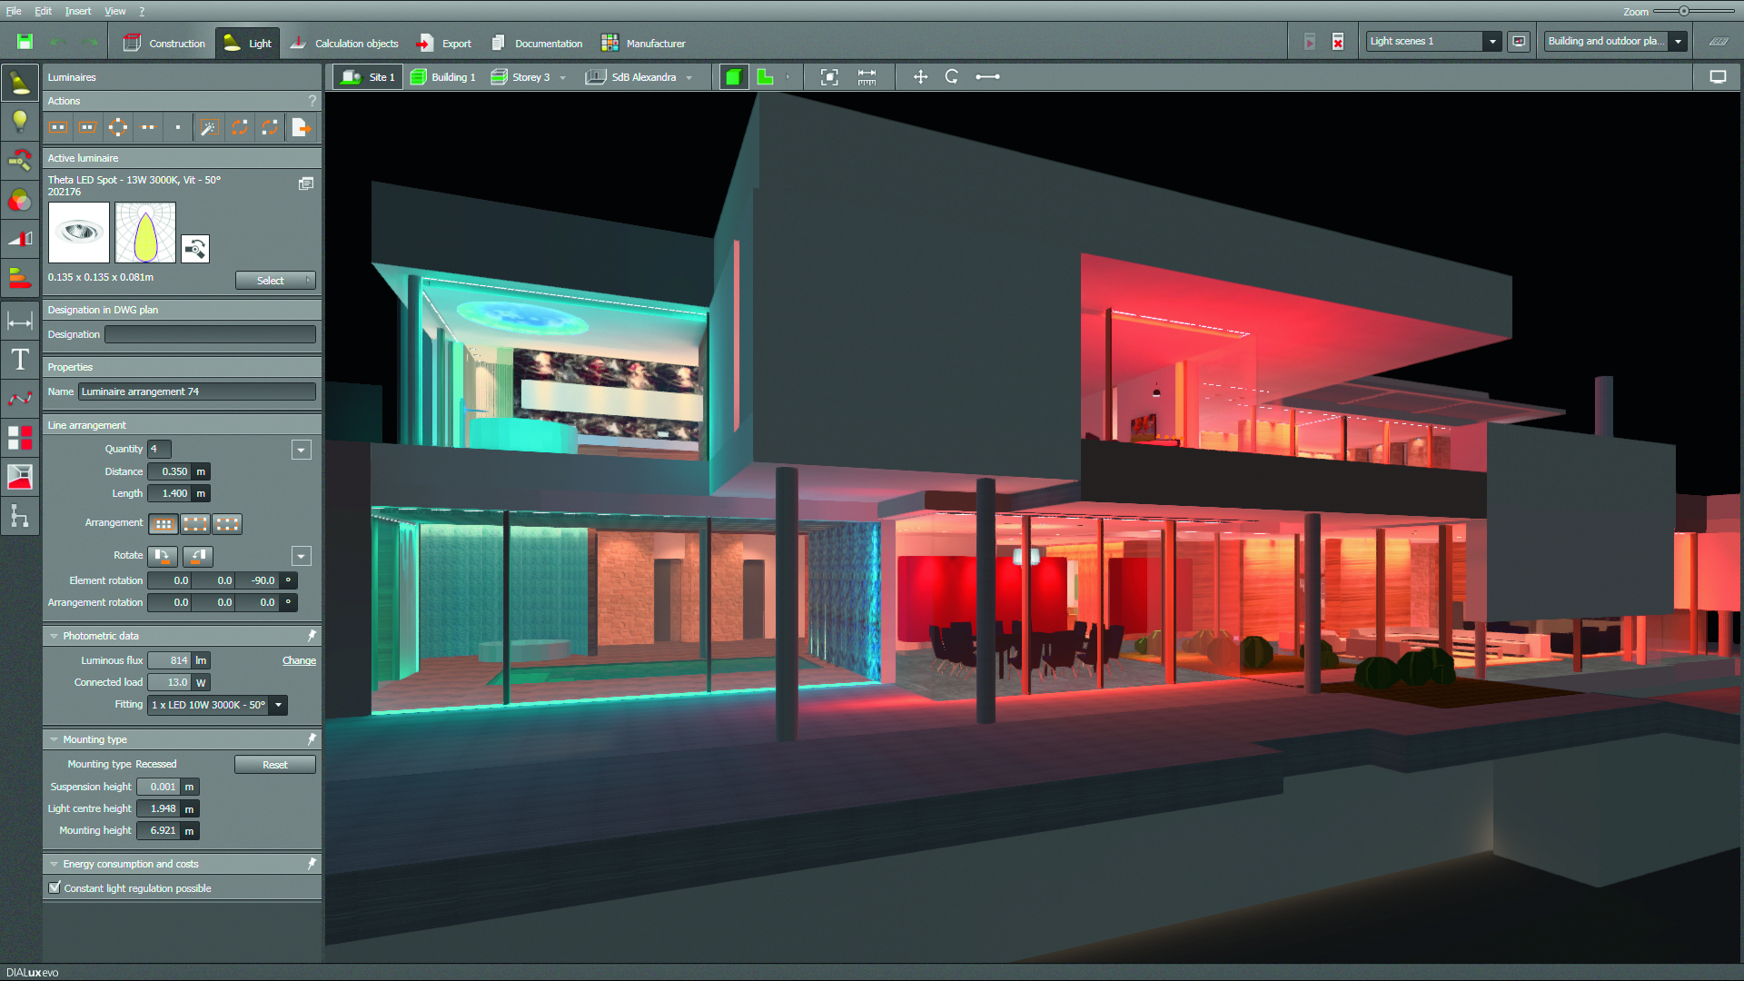Open the Fitting LED 10W dropdown

coord(279,705)
